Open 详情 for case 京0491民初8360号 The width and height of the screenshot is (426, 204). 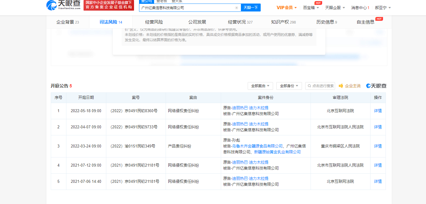378,111
